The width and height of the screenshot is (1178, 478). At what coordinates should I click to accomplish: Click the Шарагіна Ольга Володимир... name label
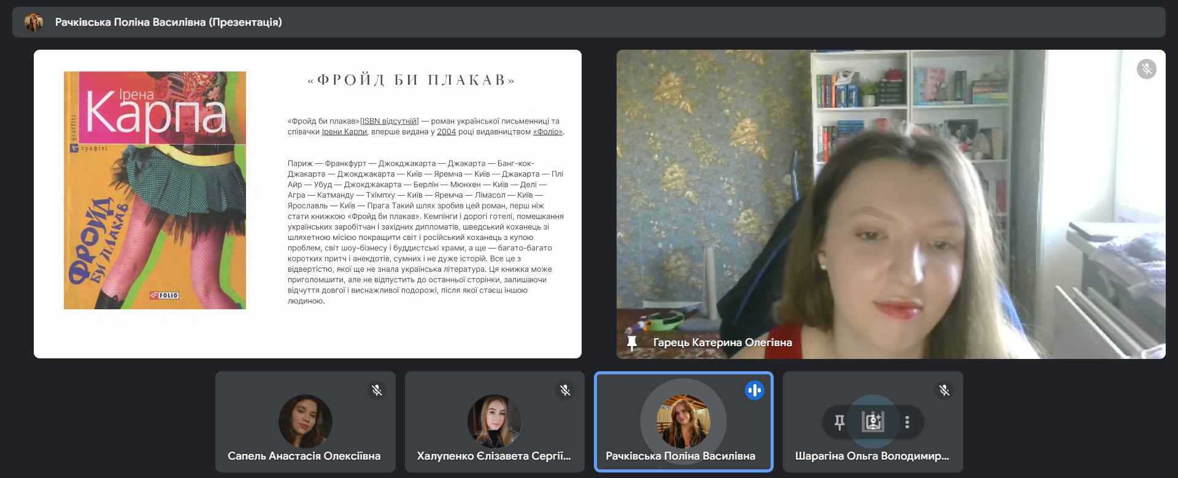872,456
